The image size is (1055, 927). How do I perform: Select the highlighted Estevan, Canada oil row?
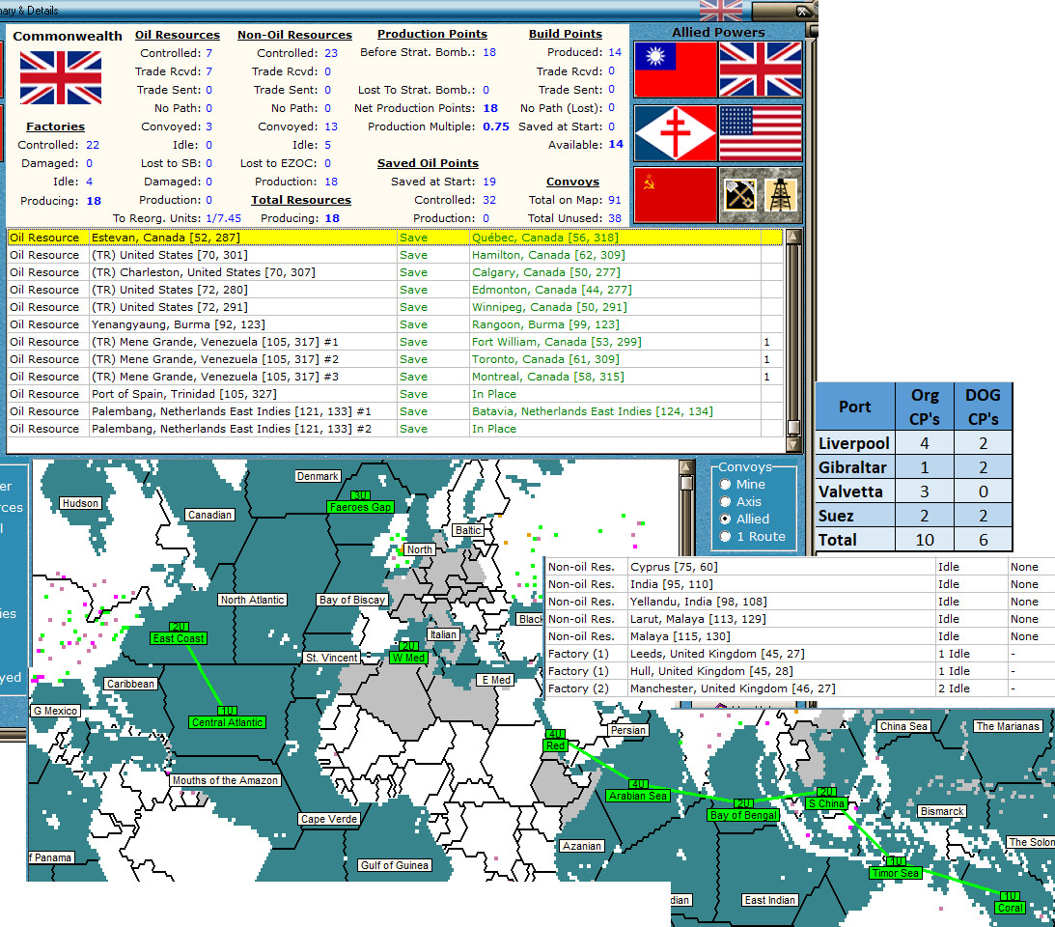(395, 238)
